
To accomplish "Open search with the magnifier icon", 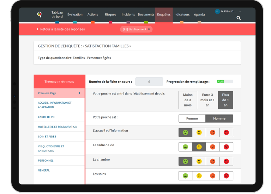I will pyautogui.click(x=239, y=18).
